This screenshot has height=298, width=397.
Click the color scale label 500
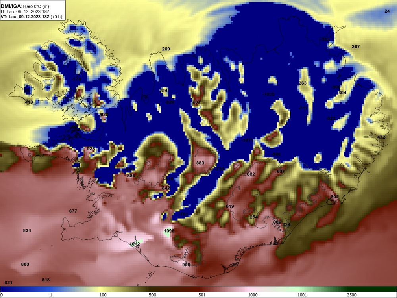152,295
